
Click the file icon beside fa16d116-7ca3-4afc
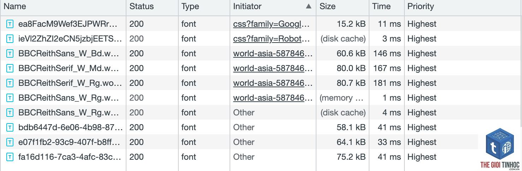coord(11,157)
